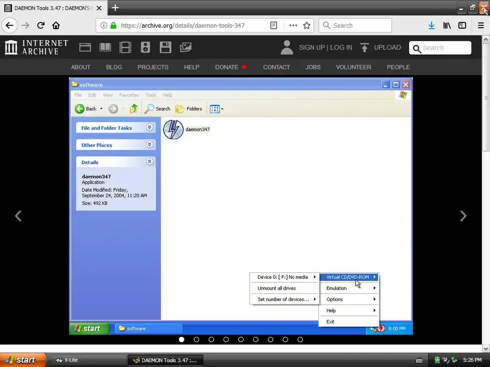The height and width of the screenshot is (367, 490).
Task: Click the LOG IN link
Action: (x=341, y=47)
